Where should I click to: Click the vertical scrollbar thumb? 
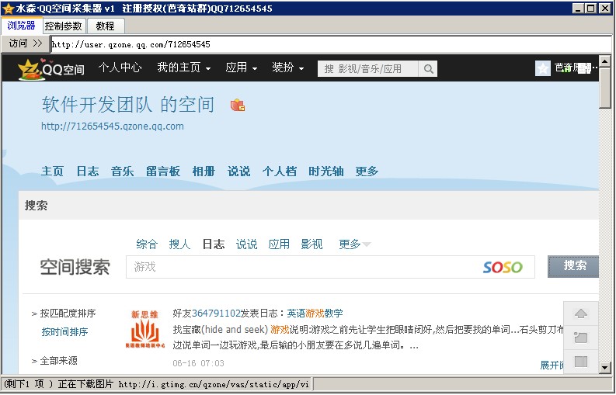point(605,88)
